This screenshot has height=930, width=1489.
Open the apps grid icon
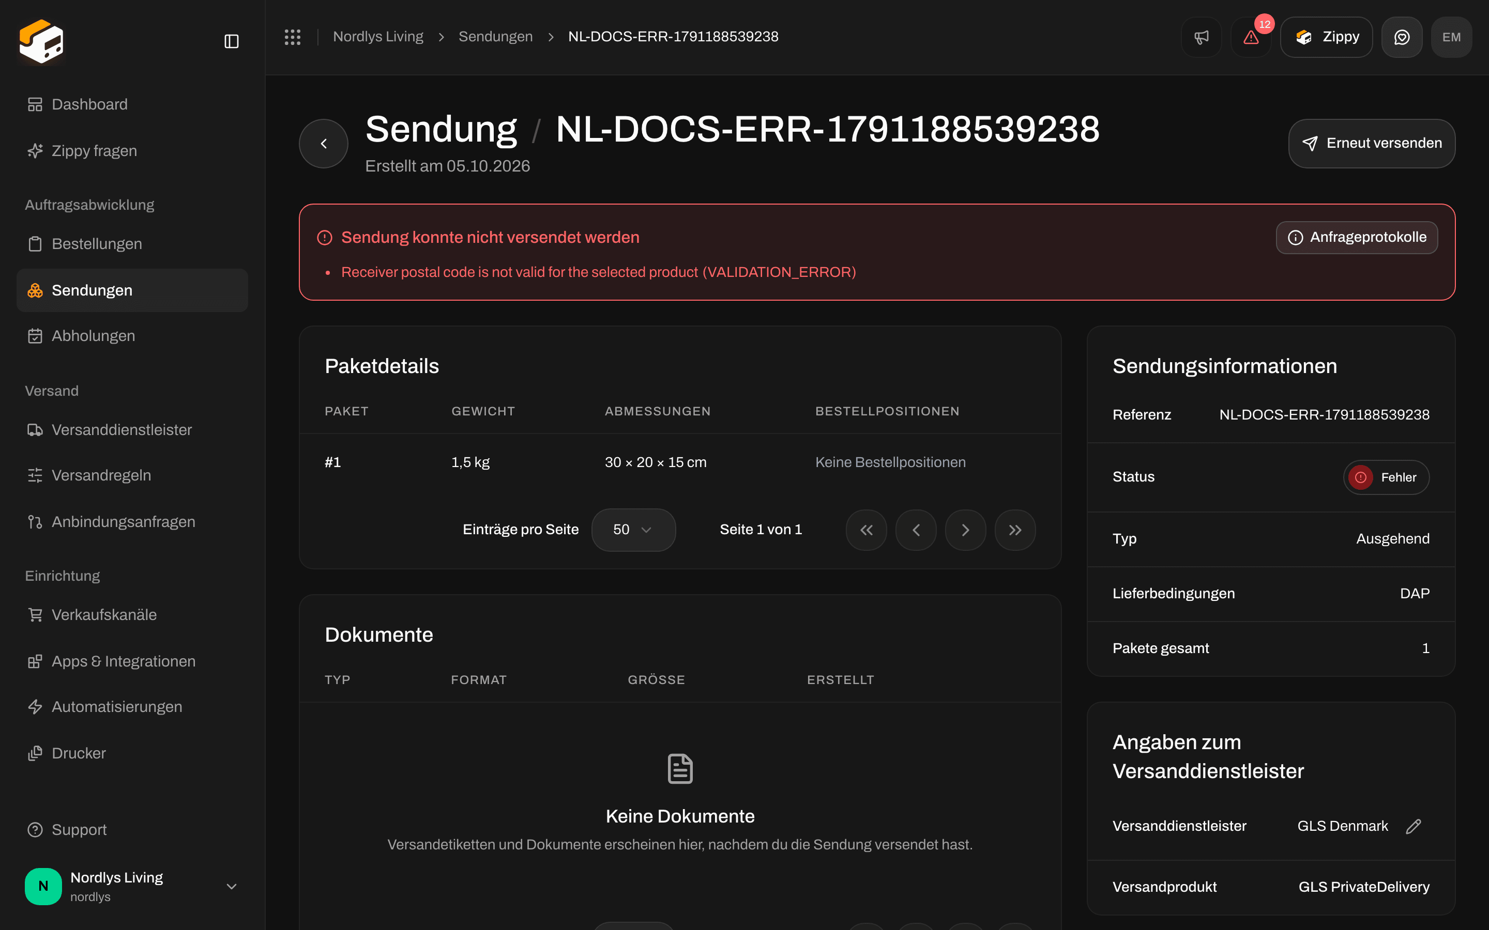[292, 37]
